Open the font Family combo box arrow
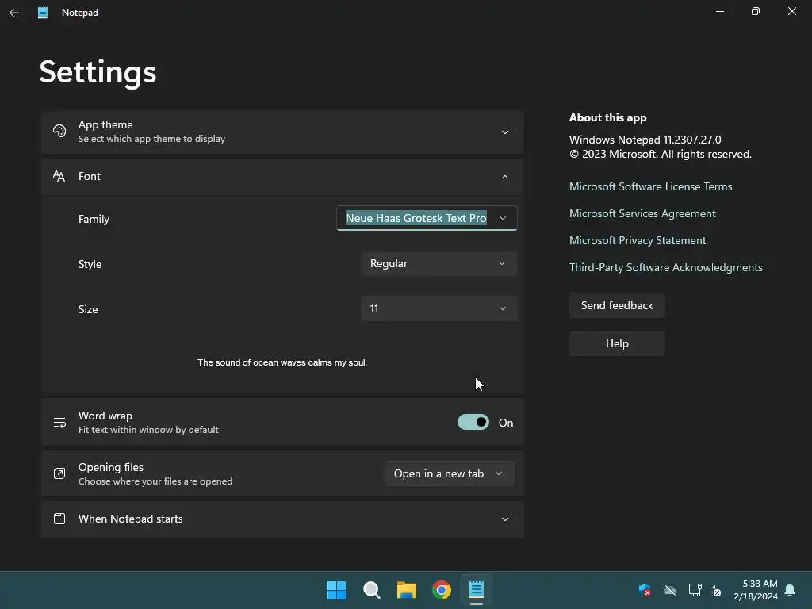The image size is (812, 609). pyautogui.click(x=502, y=219)
